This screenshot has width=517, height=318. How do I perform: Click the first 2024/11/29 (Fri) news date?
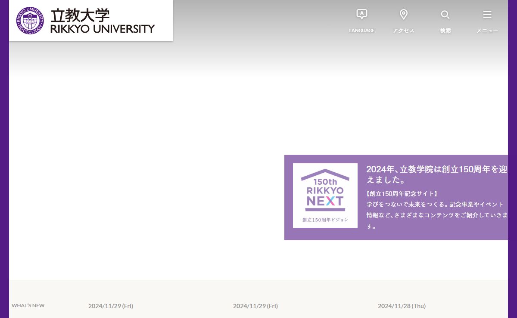[x=111, y=306]
